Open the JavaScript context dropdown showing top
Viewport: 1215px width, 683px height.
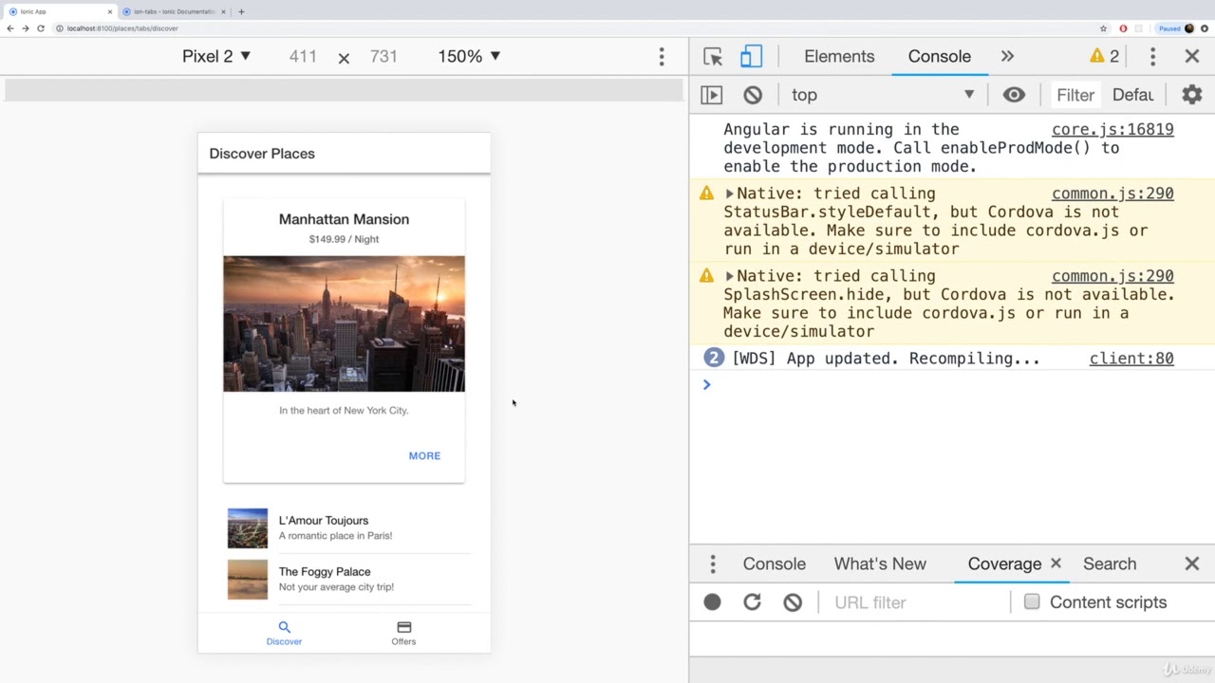pos(883,95)
